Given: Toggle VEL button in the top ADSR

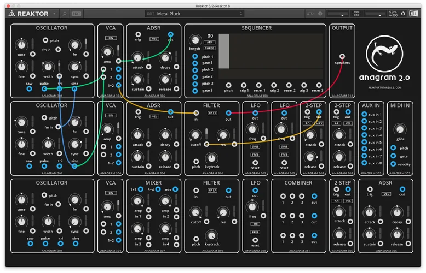Looking at the screenshot, I should coord(154,39).
